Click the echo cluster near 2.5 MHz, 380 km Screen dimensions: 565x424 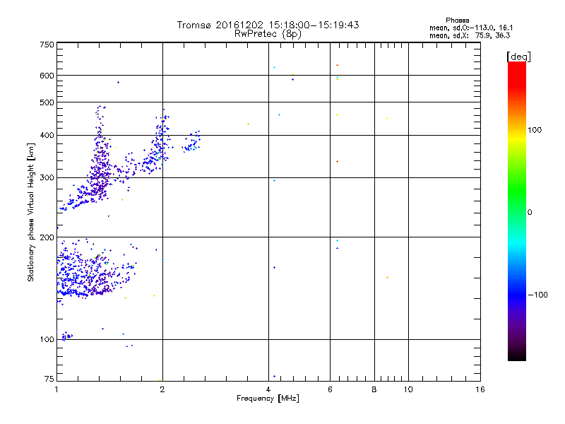191,142
